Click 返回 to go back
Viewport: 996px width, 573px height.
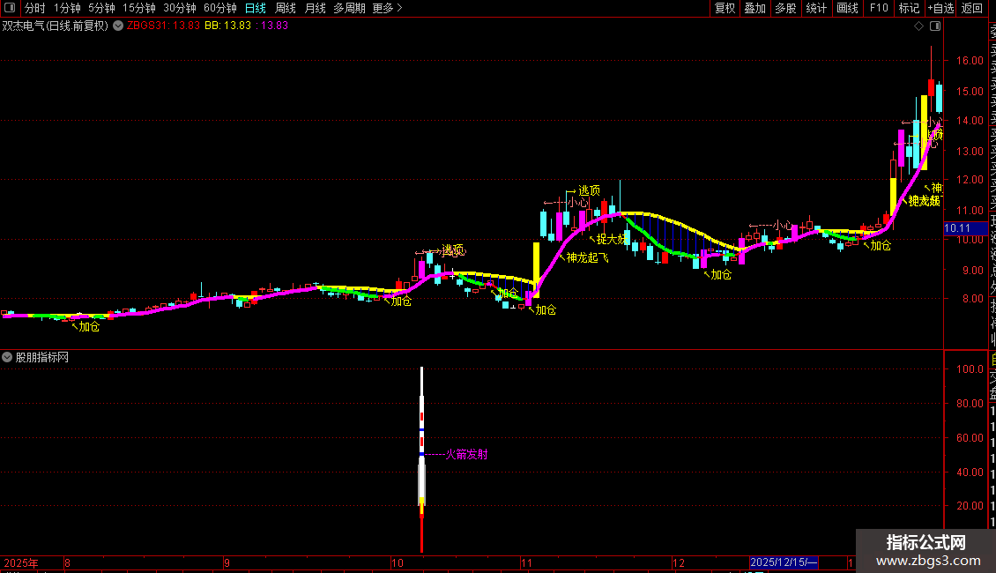[x=972, y=8]
